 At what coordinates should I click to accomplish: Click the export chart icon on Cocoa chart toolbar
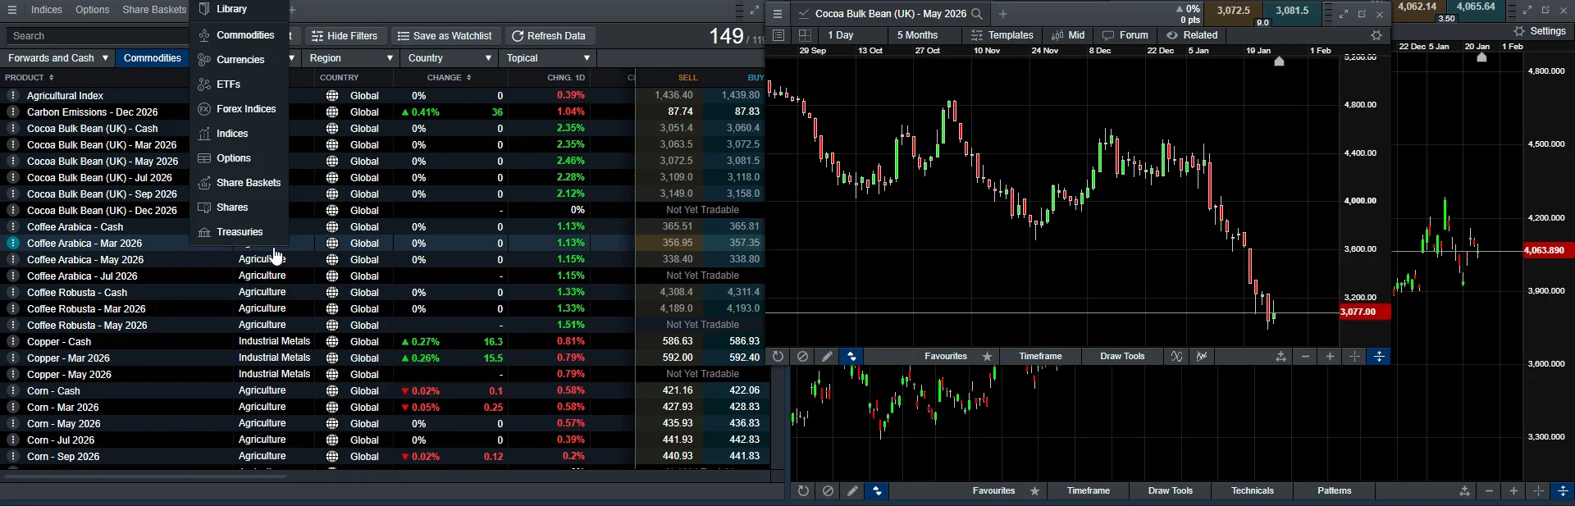click(x=1281, y=357)
